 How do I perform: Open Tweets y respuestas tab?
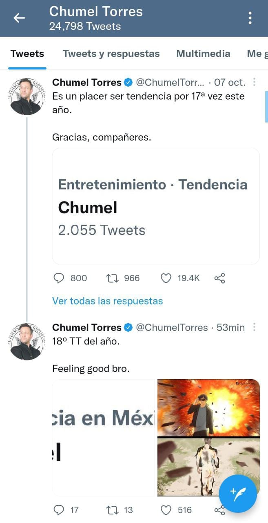[x=111, y=54]
